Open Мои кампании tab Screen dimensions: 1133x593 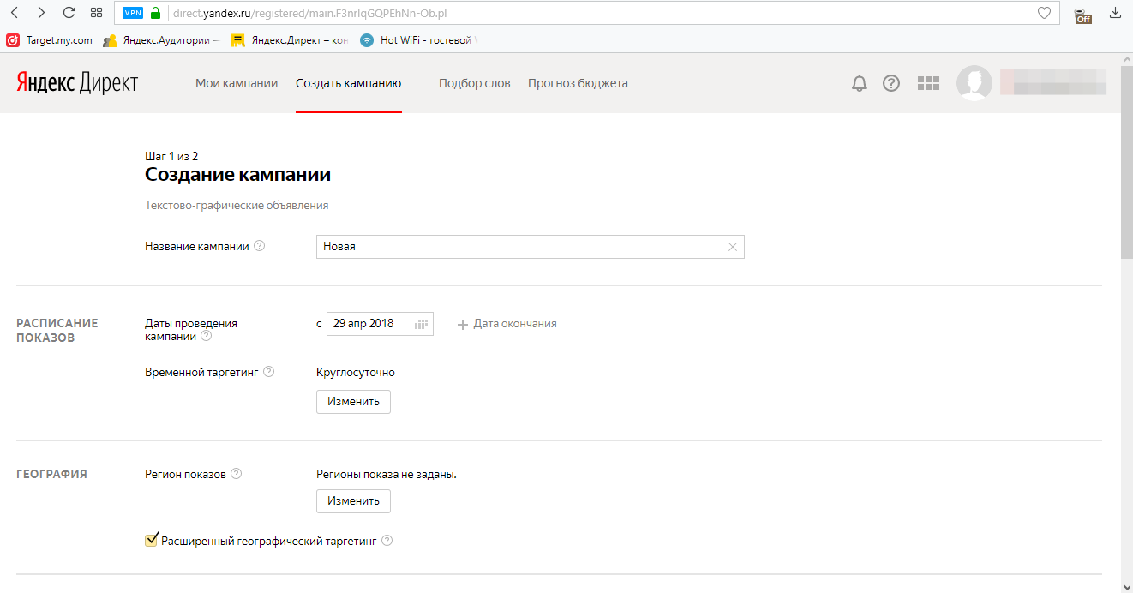tap(237, 83)
